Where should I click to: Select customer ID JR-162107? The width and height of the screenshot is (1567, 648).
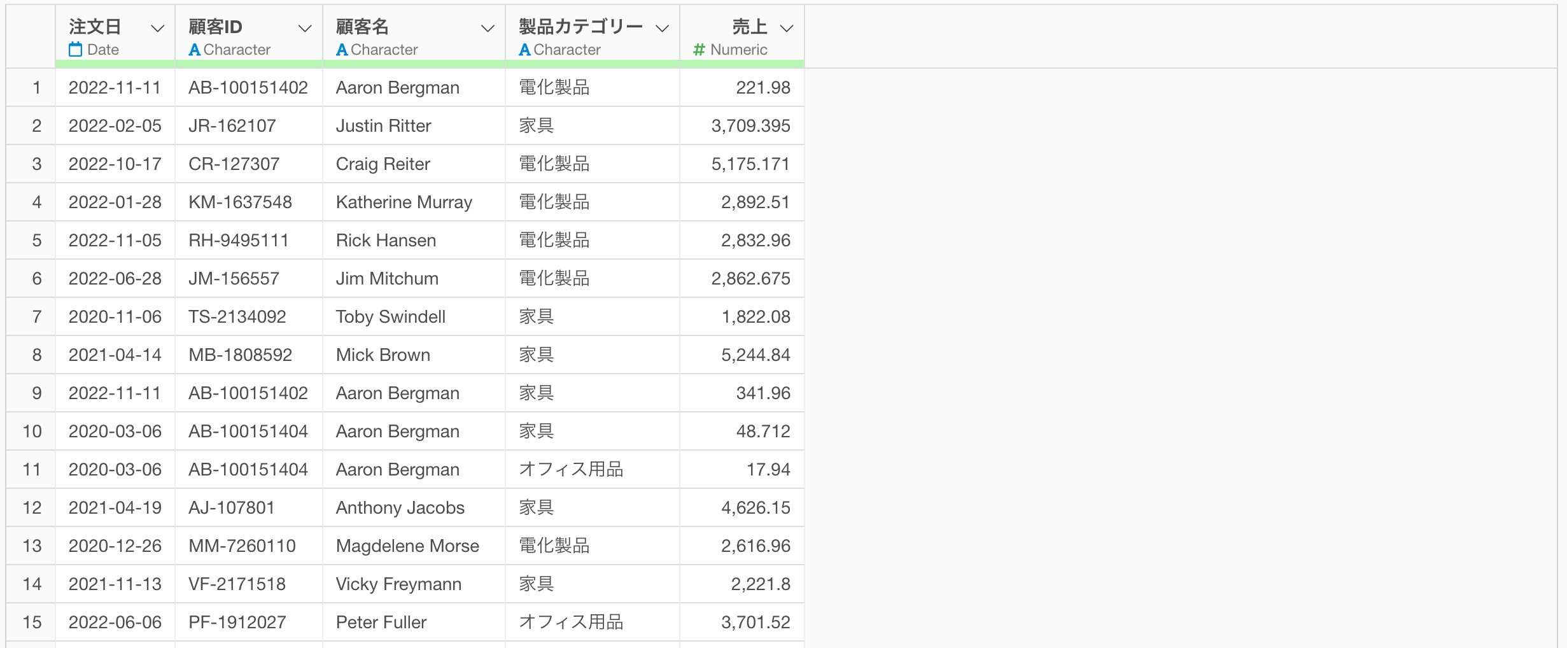(x=232, y=126)
